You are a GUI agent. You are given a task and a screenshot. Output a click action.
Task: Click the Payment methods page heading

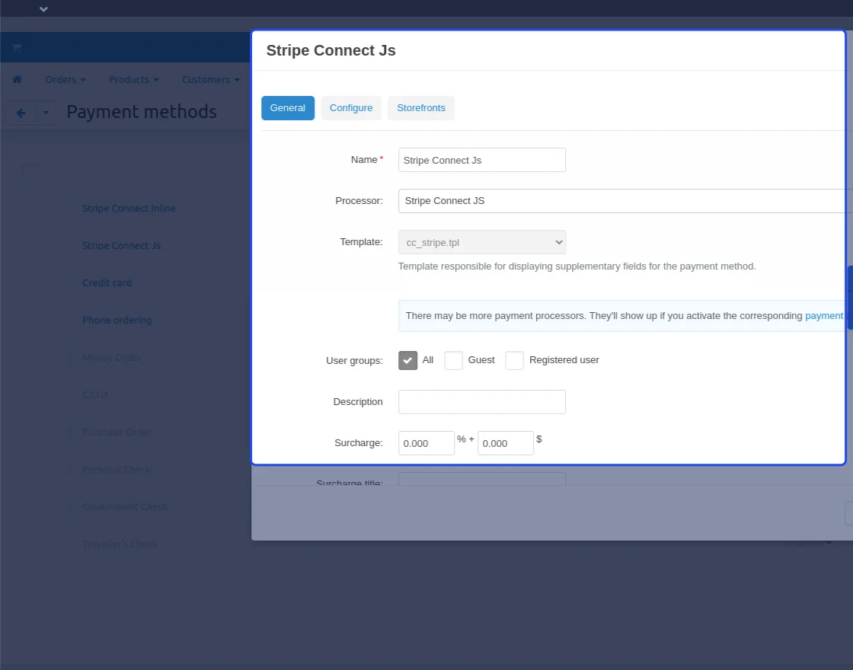pyautogui.click(x=142, y=111)
